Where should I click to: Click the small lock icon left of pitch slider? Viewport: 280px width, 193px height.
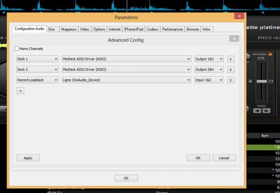coord(250,81)
